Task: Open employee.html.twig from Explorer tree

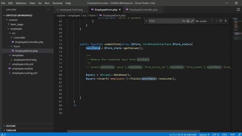Action: click(25, 60)
